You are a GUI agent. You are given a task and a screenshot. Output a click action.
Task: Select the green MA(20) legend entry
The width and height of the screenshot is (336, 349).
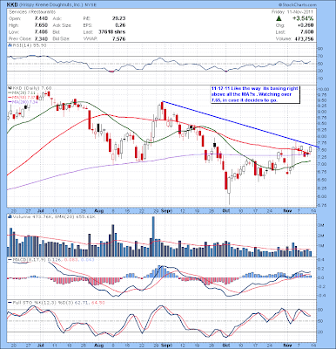pos(20,92)
